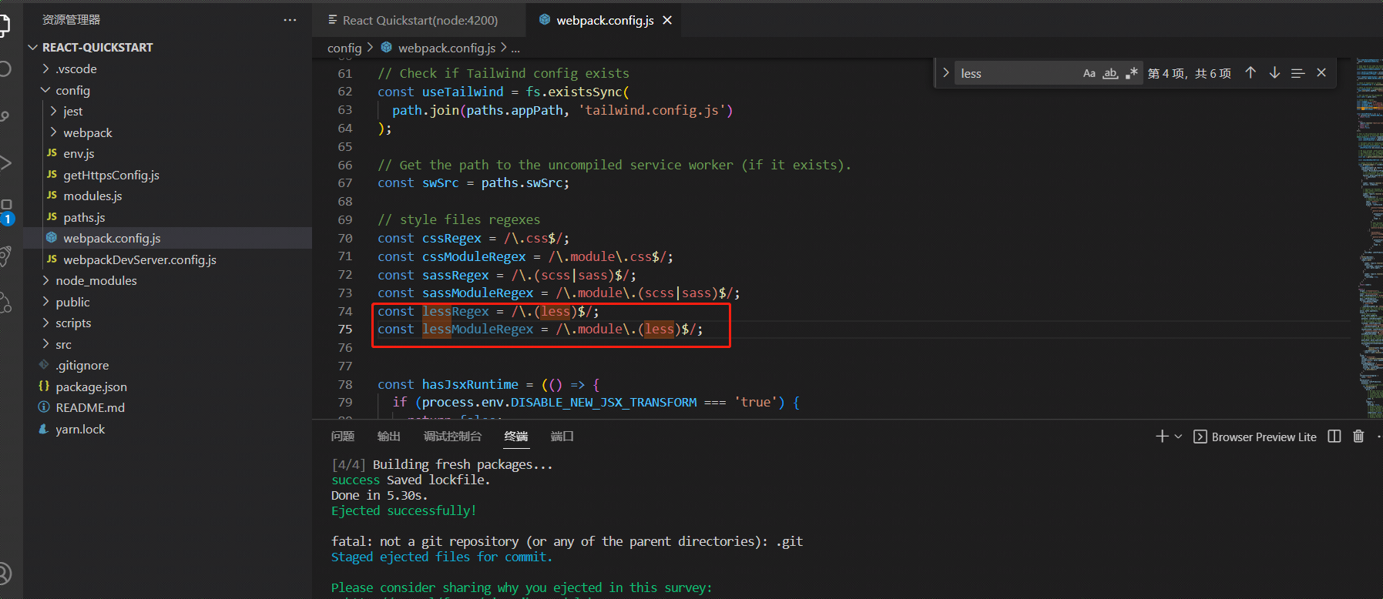Click the JS file icon beside paths.js
Image resolution: width=1383 pixels, height=599 pixels.
(52, 217)
